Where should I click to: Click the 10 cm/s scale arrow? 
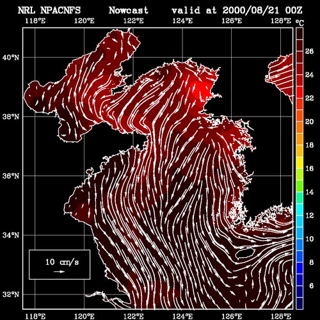click(60, 271)
